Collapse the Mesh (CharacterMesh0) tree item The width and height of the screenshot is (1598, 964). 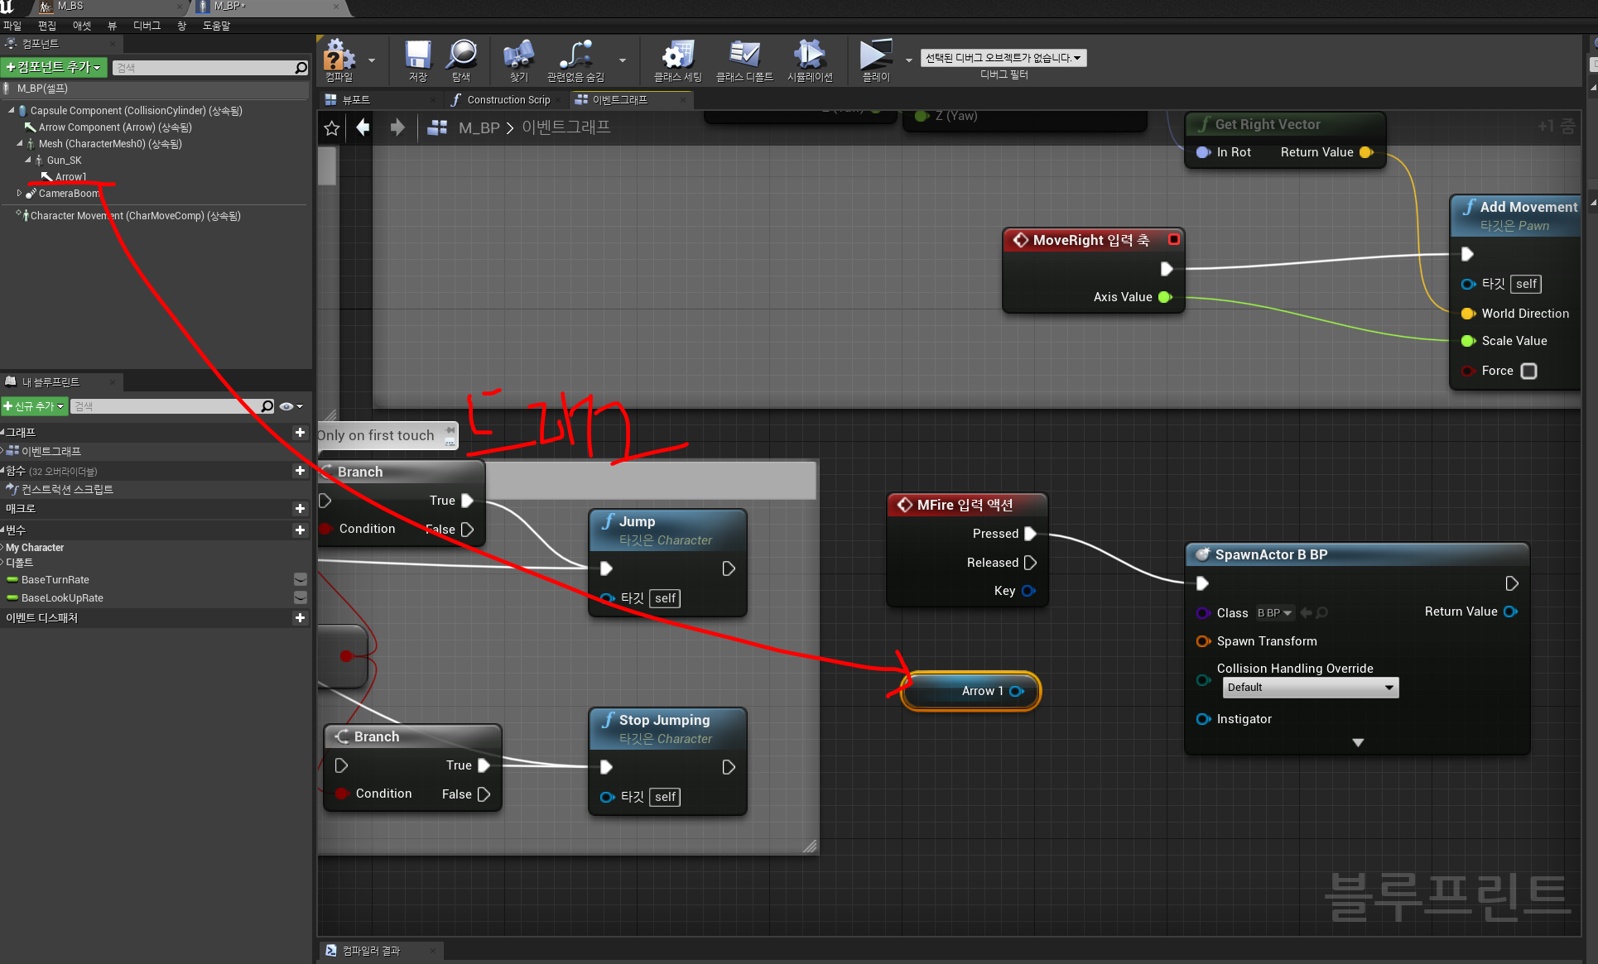click(19, 143)
